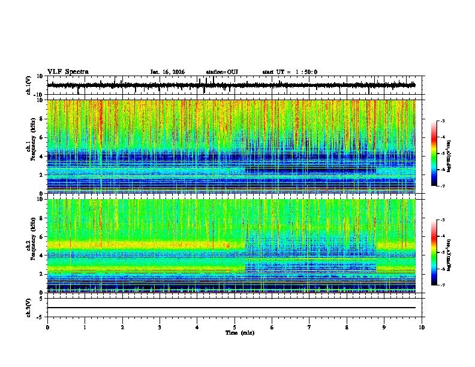Click time axis tick label "9"
475x367 pixels.
384,327
